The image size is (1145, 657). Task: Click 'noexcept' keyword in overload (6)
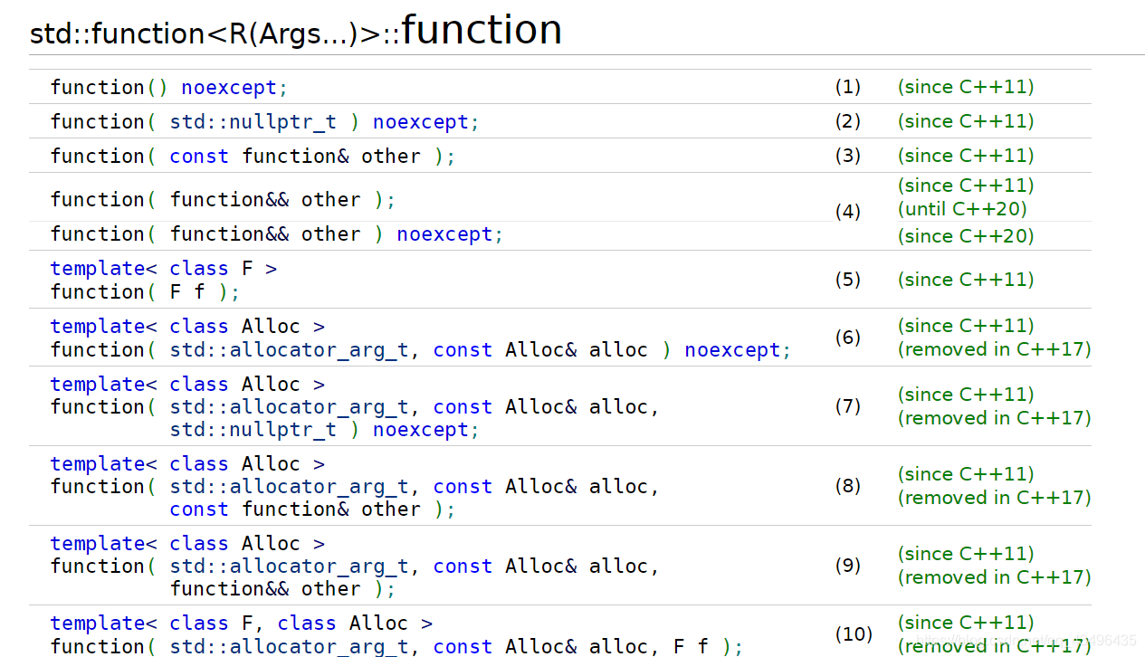pos(733,350)
